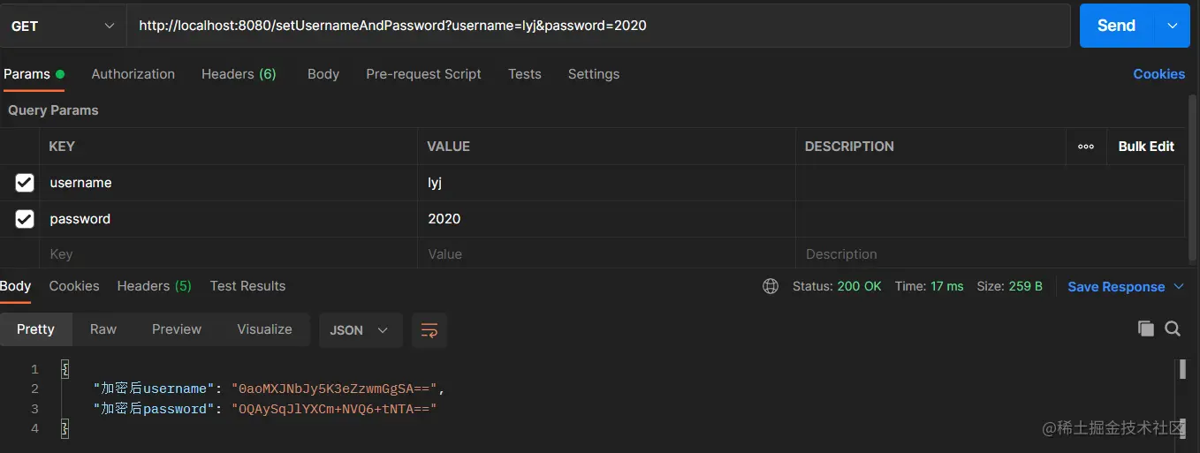Click the response body vertical scrollbar
The width and height of the screenshot is (1200, 453).
pos(1181,370)
